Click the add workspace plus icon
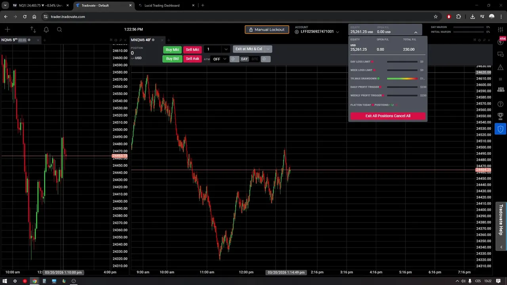This screenshot has height=285, width=507. click(x=8, y=29)
